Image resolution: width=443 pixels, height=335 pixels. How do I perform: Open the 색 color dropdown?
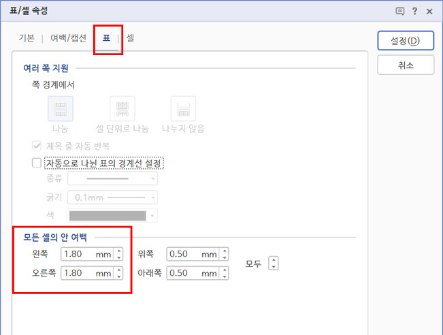(112, 216)
